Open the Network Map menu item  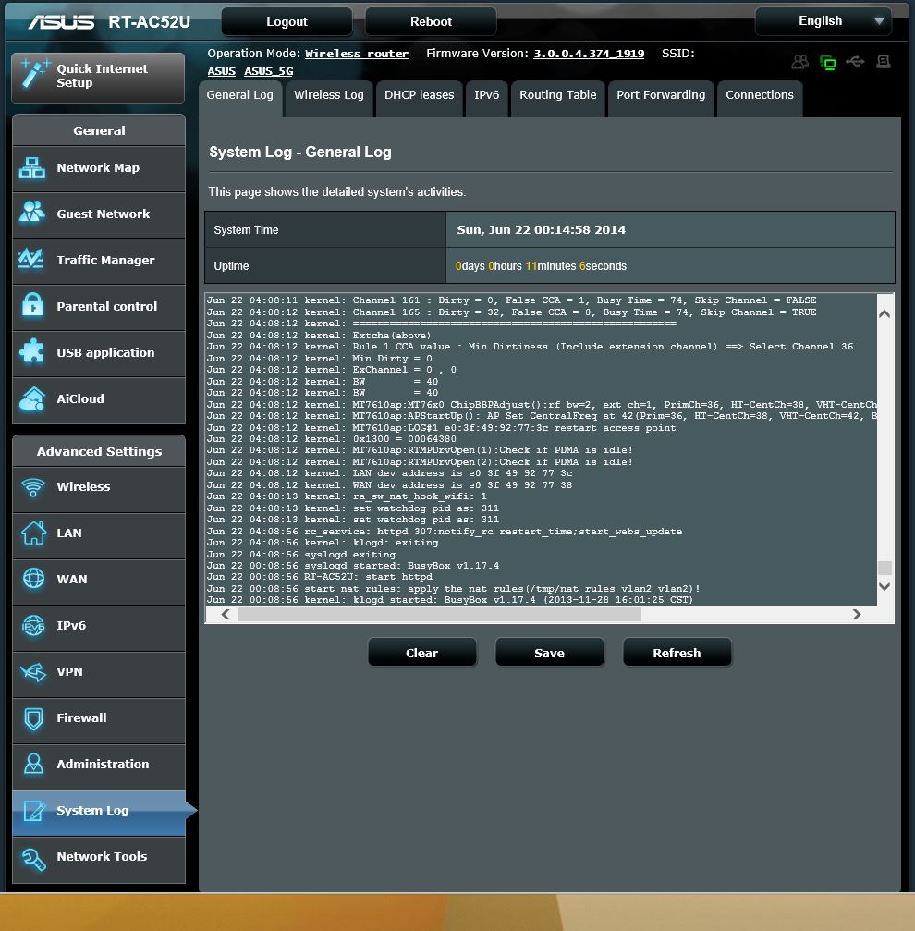tap(99, 168)
